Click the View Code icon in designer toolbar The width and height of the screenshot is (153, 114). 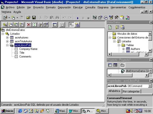click(55, 25)
